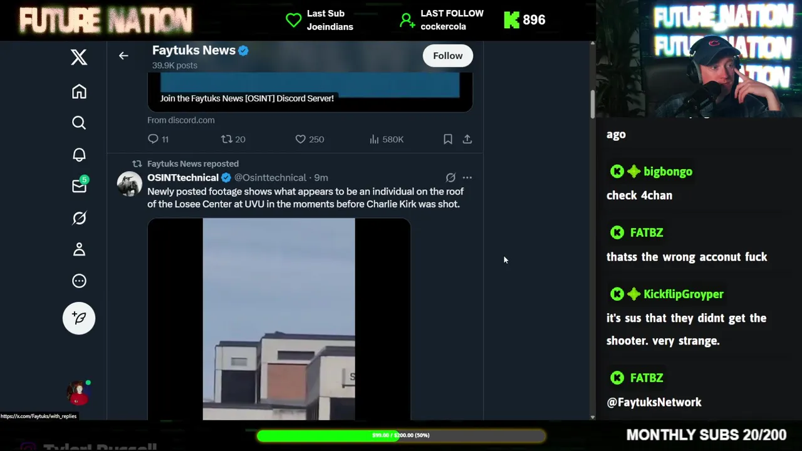The height and width of the screenshot is (451, 802).
Task: Bookmark the Discord server post
Action: pos(448,139)
